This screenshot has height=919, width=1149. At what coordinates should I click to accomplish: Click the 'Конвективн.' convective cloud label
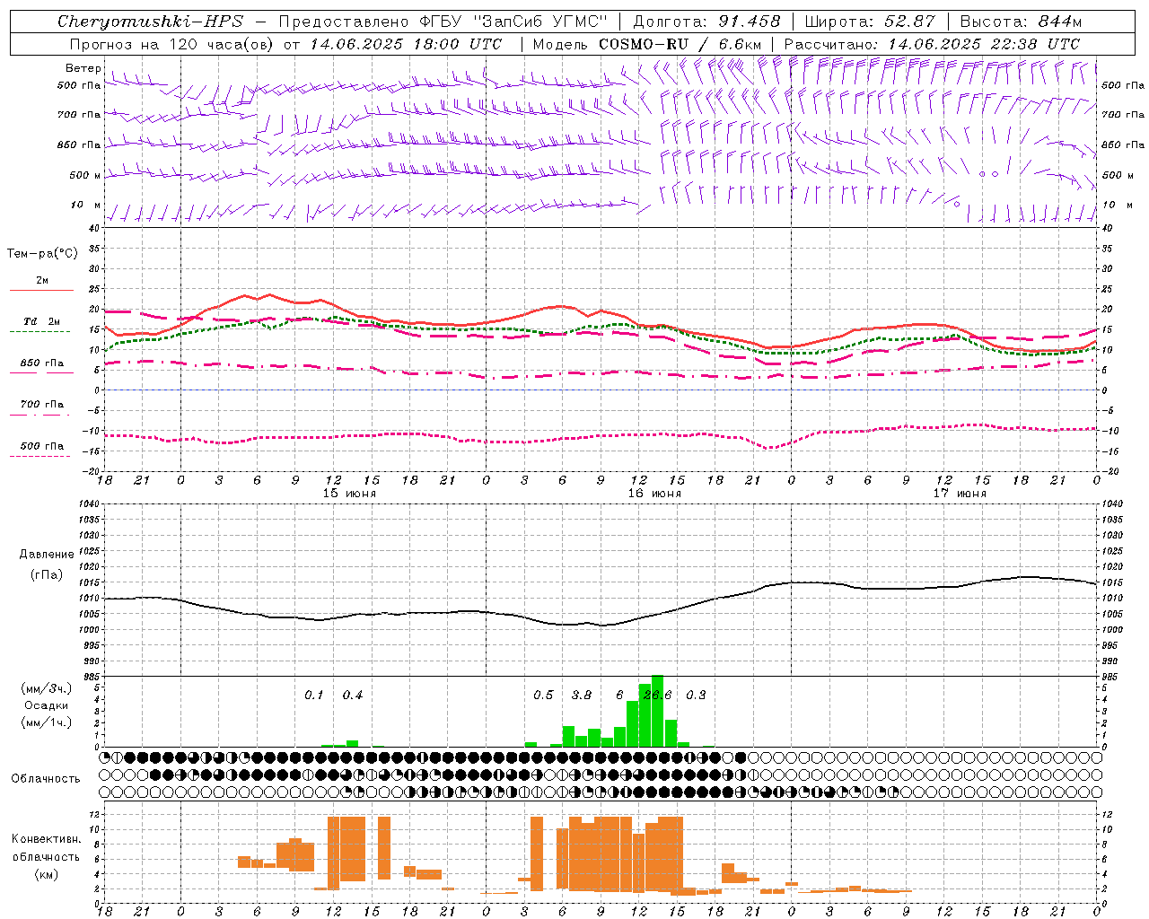click(47, 839)
